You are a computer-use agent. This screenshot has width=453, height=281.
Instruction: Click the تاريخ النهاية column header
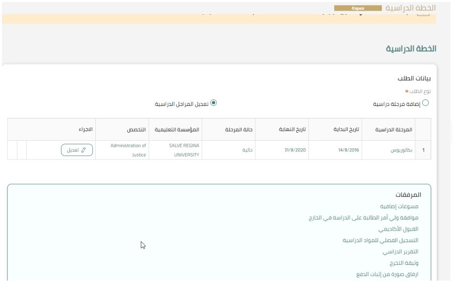tap(293, 130)
